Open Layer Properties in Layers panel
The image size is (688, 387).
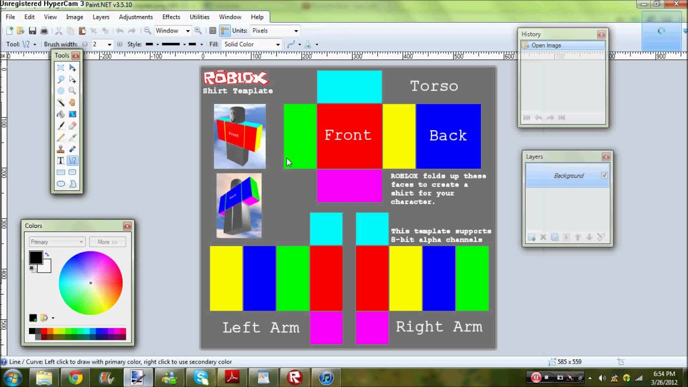601,237
